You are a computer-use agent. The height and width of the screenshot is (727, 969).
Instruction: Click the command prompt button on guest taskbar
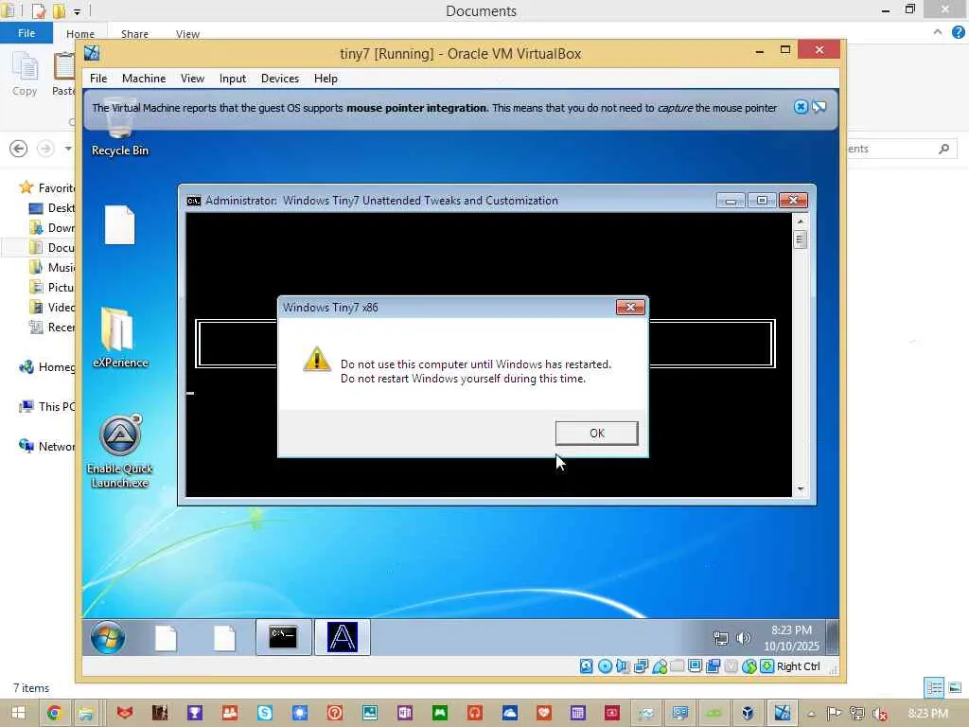point(283,637)
